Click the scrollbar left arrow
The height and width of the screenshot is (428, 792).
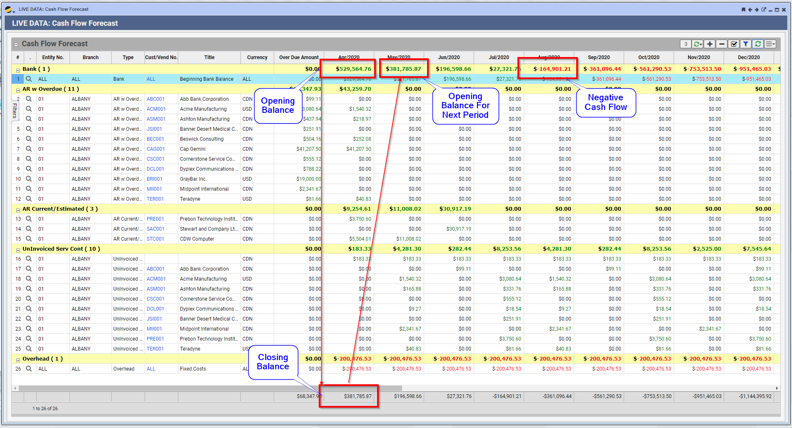[15, 388]
